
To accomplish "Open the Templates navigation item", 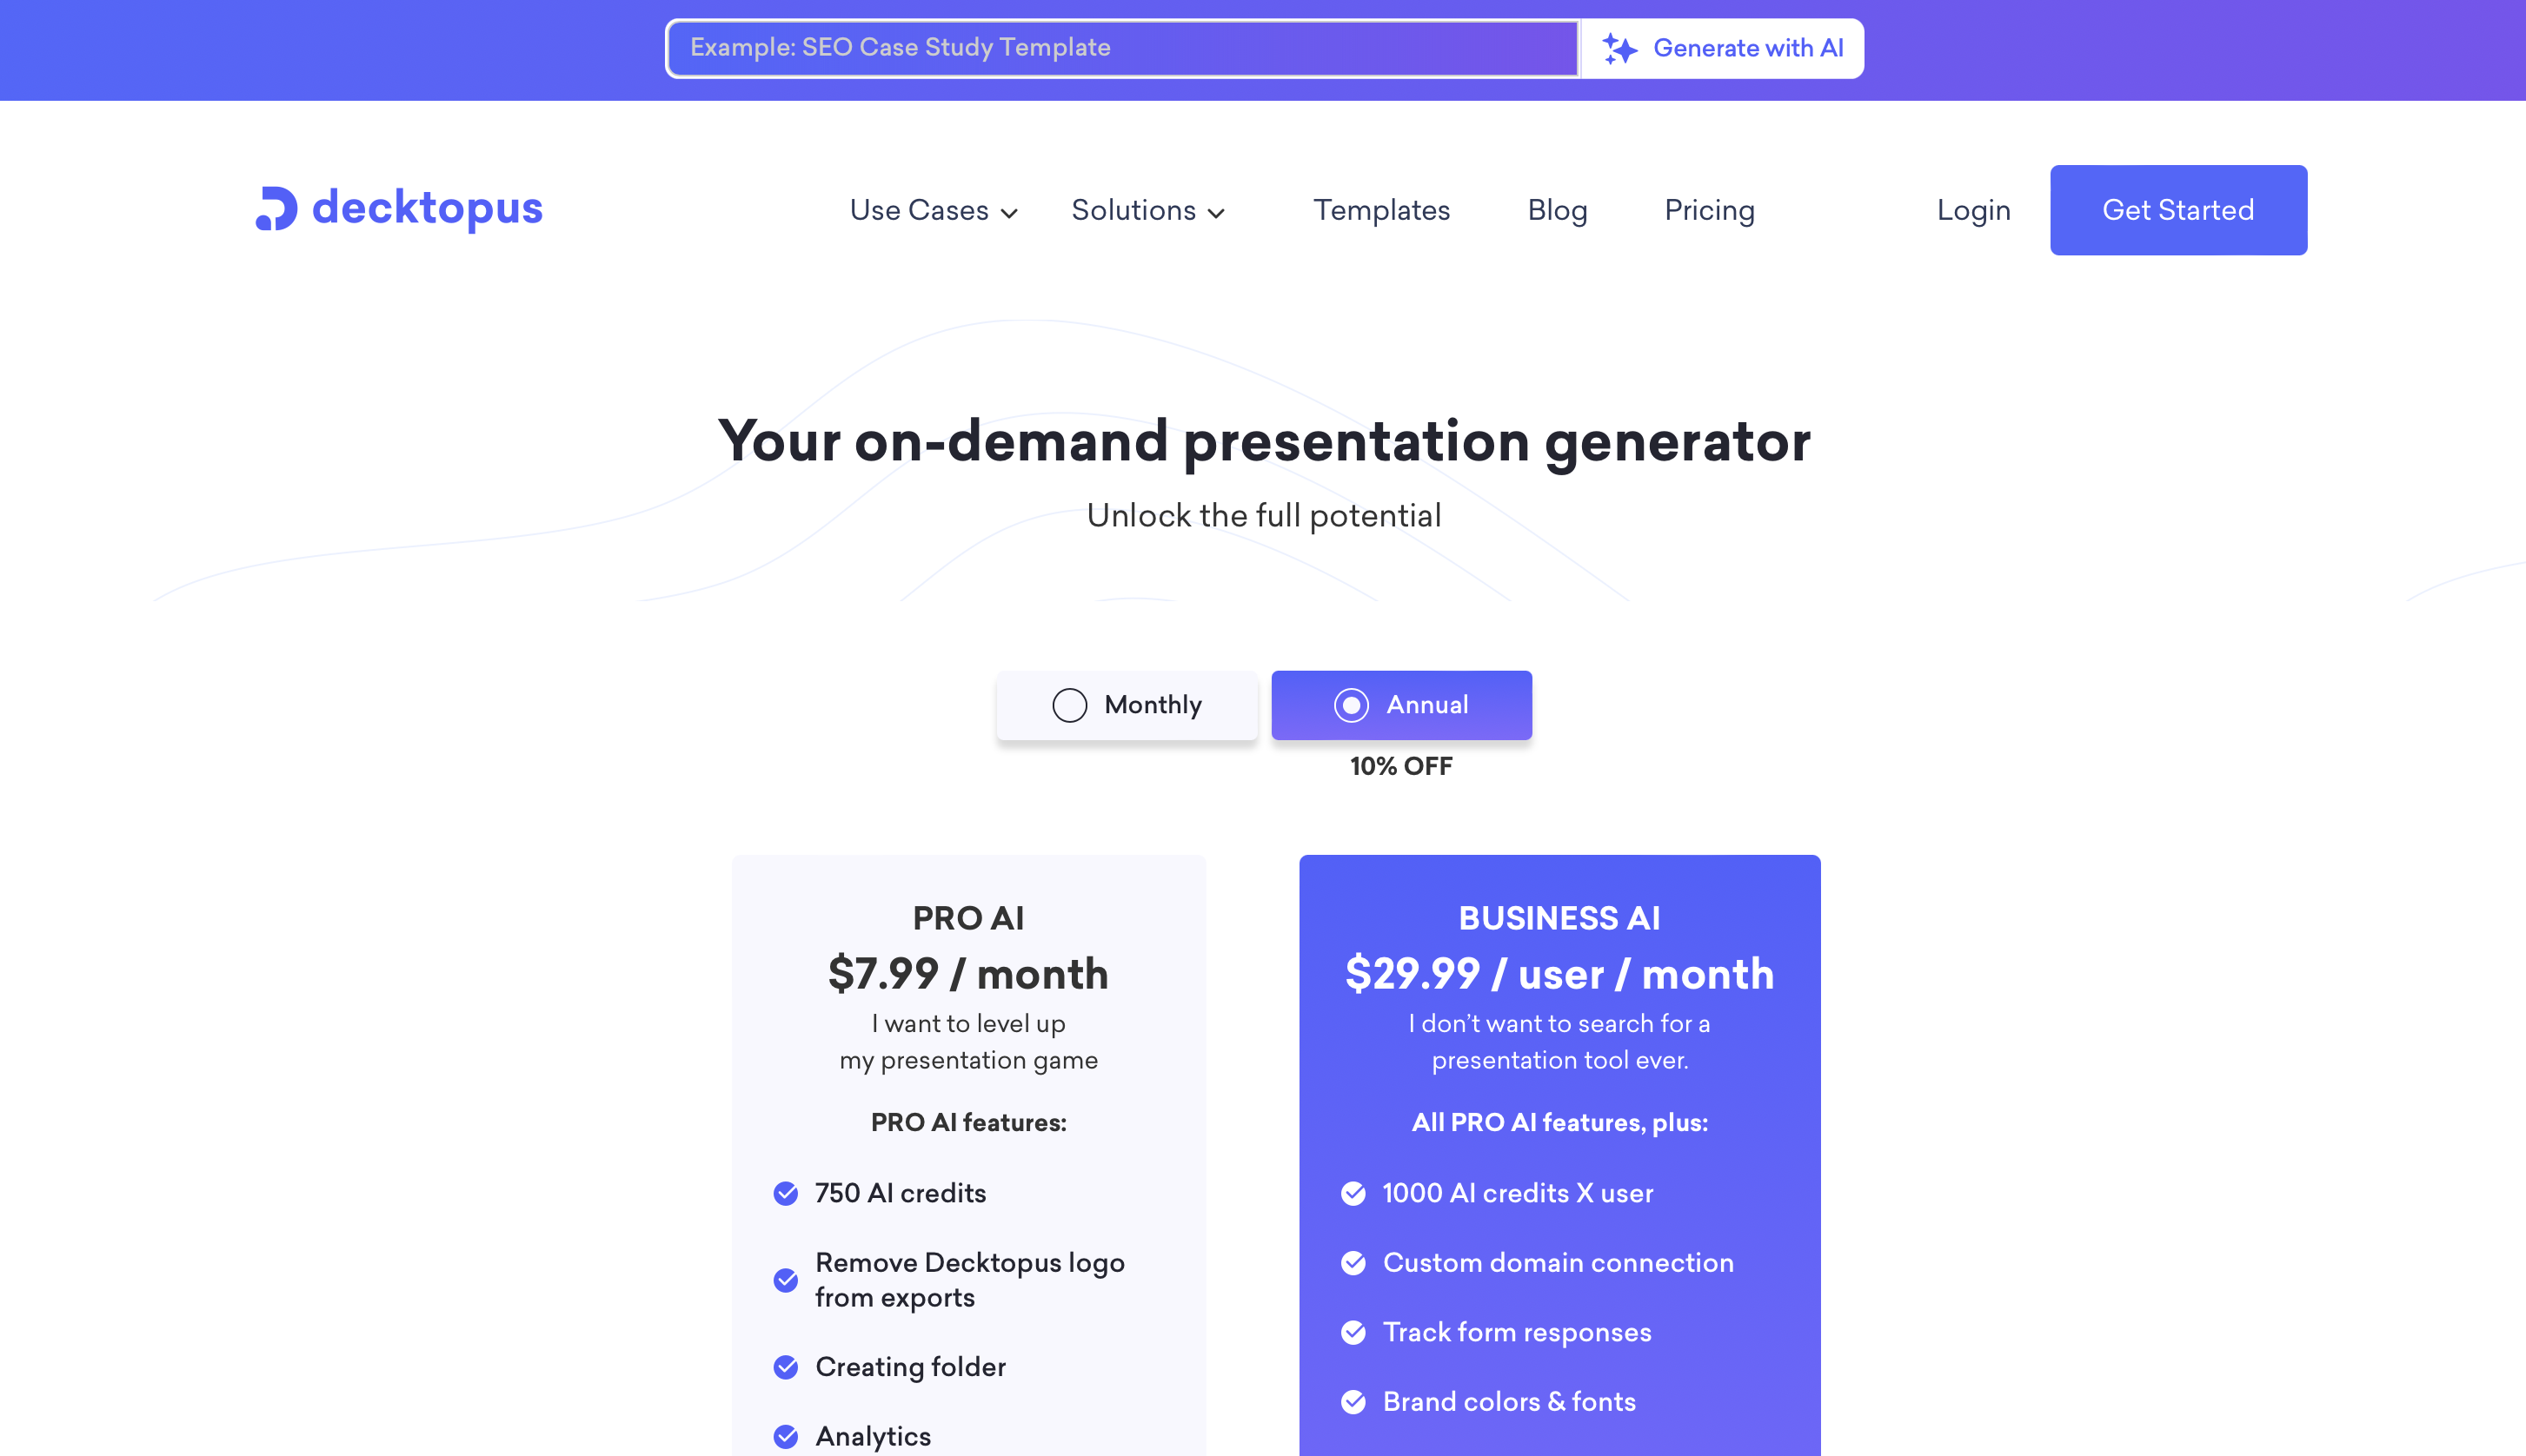I will [x=1383, y=209].
